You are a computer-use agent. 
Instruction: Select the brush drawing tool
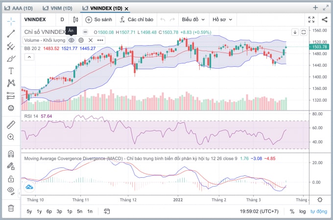(x=11, y=58)
